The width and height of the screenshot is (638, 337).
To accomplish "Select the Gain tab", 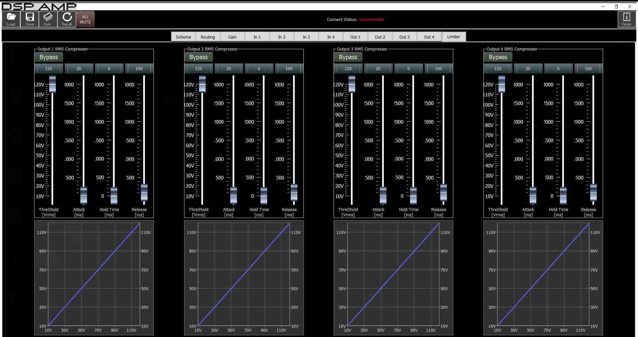I will (232, 37).
